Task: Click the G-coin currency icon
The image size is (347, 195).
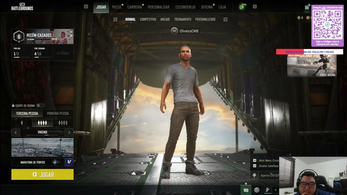Action: (x=299, y=18)
